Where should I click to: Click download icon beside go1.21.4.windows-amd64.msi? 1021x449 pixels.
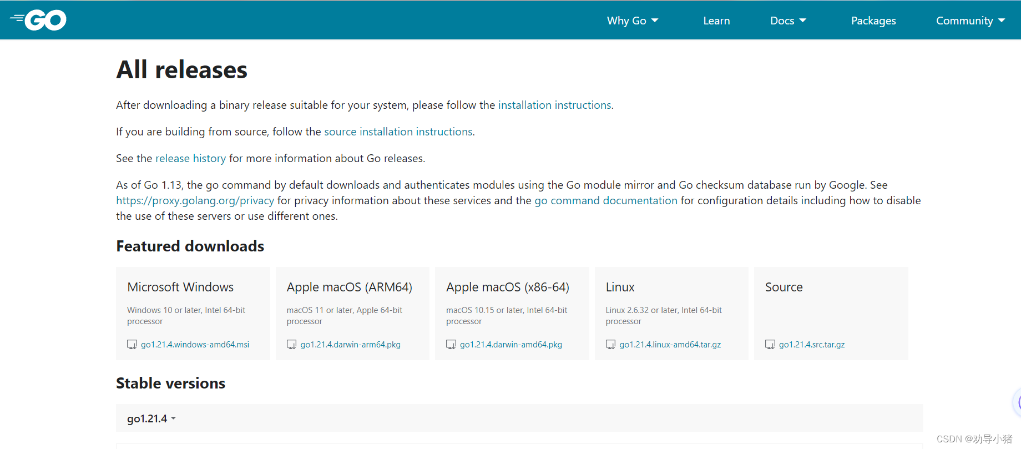[x=132, y=345]
